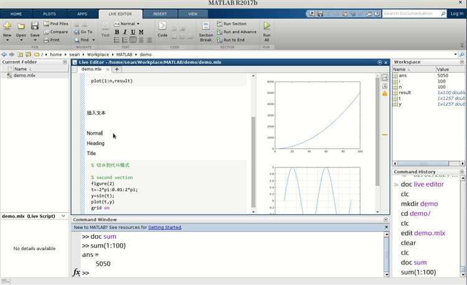Screen dimensions: 467x285
Task: Click Go To in the Navigate group
Action: [x=83, y=32]
